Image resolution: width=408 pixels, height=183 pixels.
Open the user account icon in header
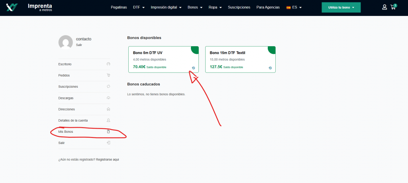[384, 7]
